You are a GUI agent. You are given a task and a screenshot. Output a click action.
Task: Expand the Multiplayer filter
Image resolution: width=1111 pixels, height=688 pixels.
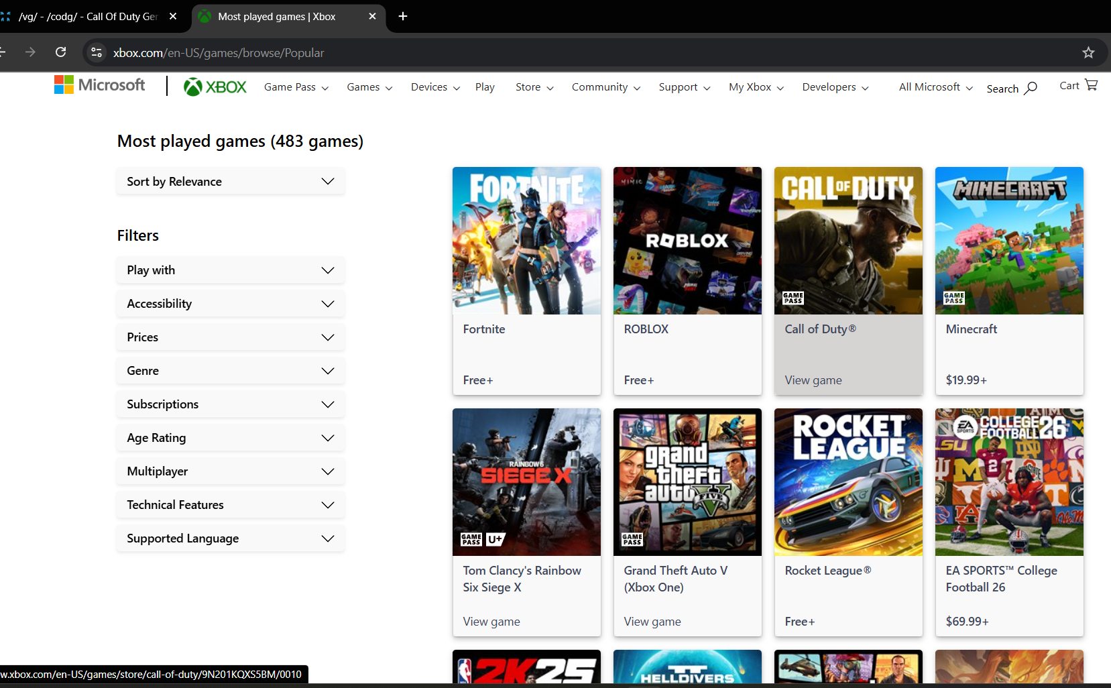click(x=231, y=471)
